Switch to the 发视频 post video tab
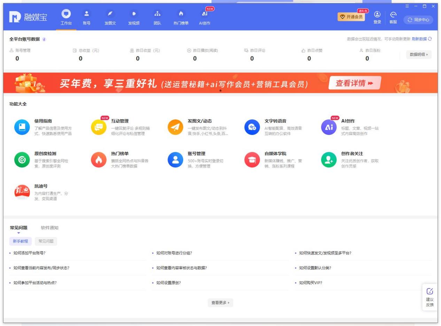 click(134, 18)
